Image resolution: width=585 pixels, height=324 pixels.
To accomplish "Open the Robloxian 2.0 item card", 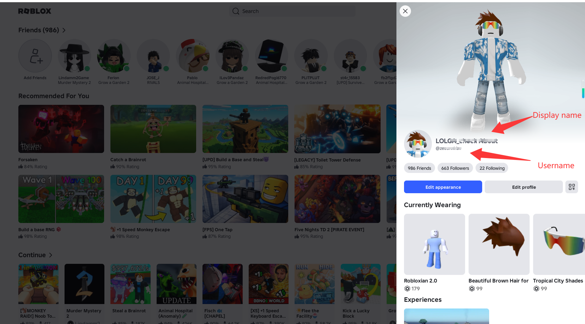I will [x=434, y=244].
